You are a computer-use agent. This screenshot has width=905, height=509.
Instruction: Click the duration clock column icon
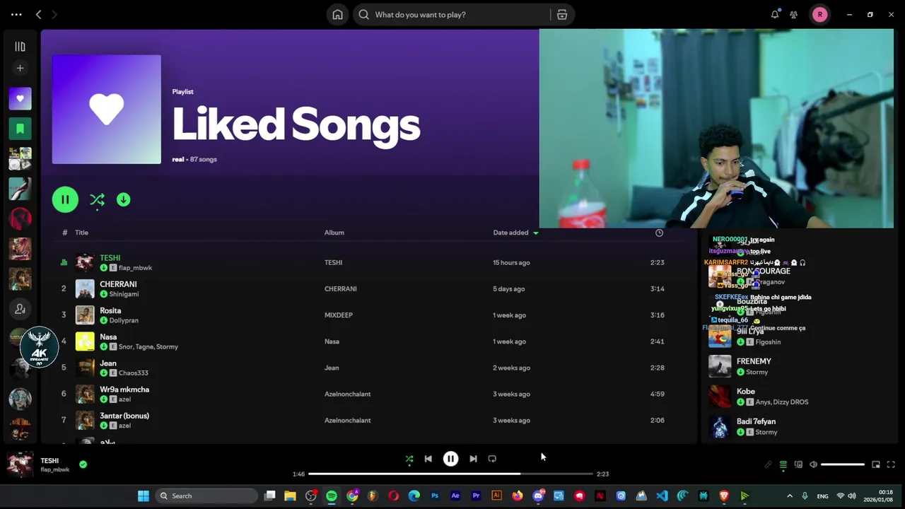click(x=659, y=233)
